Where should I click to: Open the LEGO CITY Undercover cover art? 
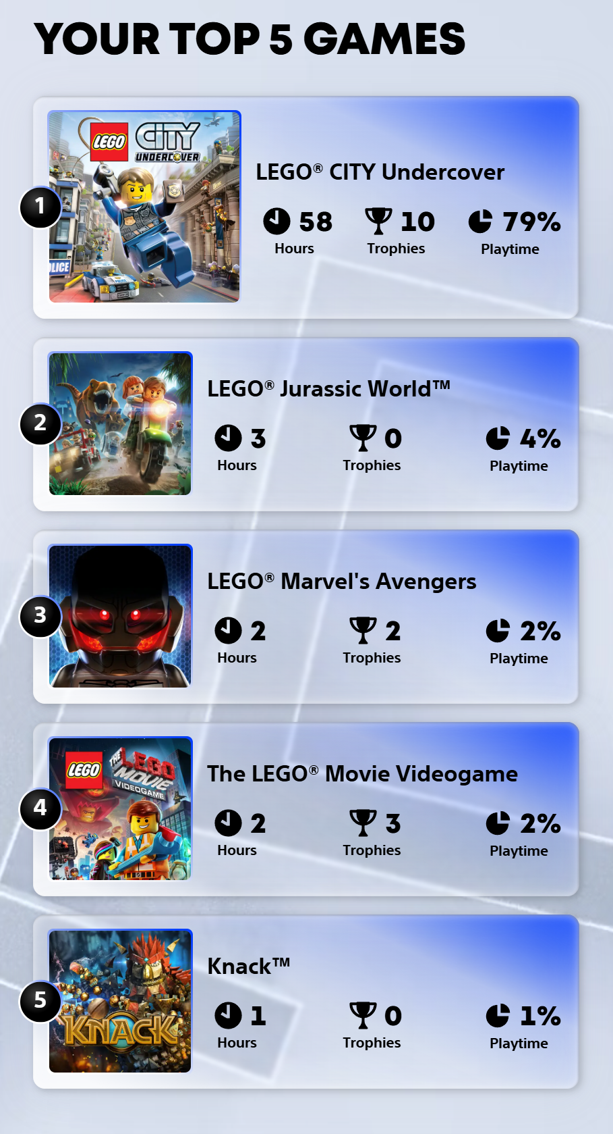pyautogui.click(x=144, y=207)
